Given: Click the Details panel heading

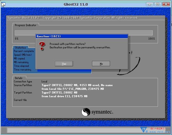Looking at the screenshot, I should pyautogui.click(x=19, y=78).
